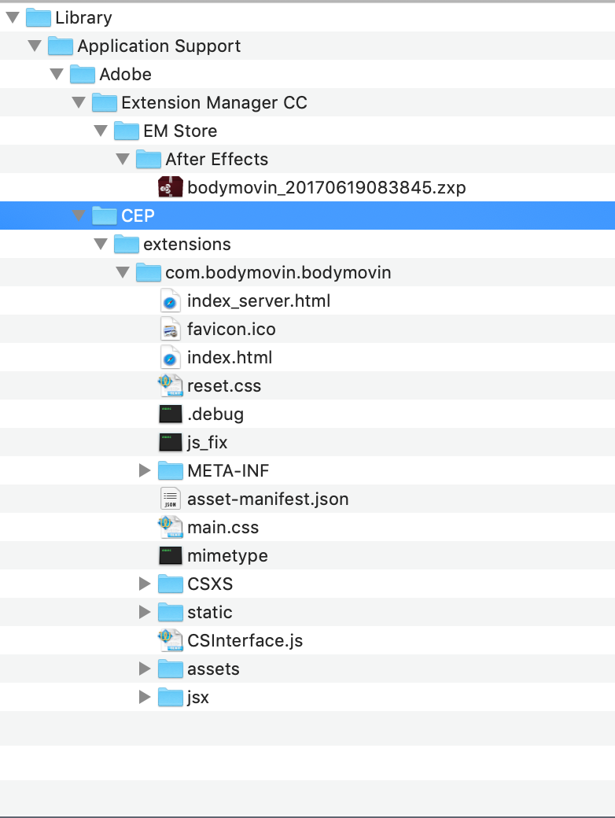Select the "main.css" file name

coord(223,527)
